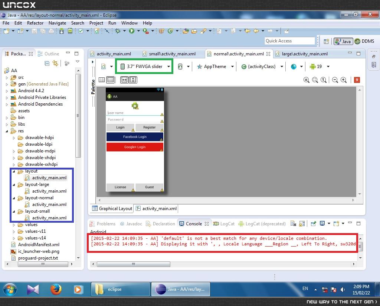380x306 pixels.
Task: Click the volume speaker tray icon
Action: pyautogui.click(x=343, y=290)
